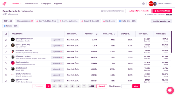
Task: Open the @natalie.odell profile link
Action: coord(21,68)
